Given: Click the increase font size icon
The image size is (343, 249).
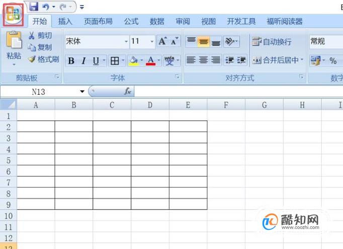Looking at the screenshot, I should pos(163,41).
